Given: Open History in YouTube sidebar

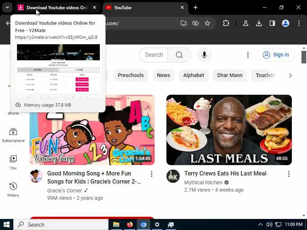Looking at the screenshot, I should tap(13, 189).
